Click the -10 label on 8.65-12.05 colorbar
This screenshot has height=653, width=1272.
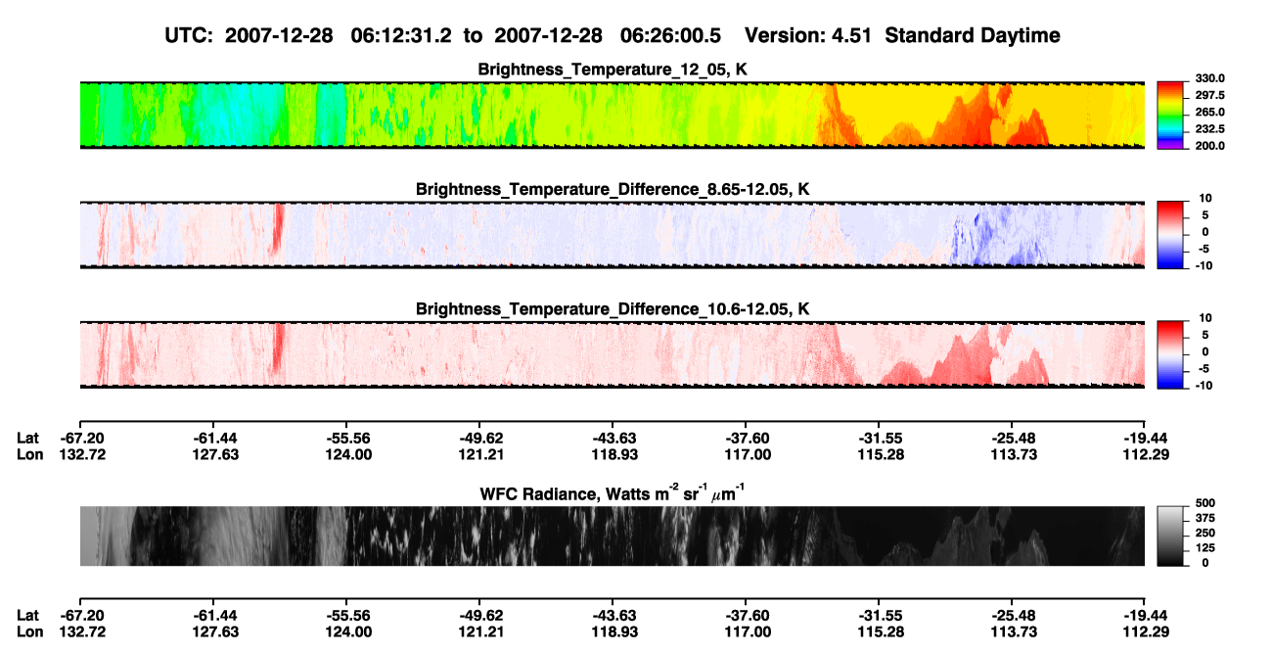(x=1204, y=266)
